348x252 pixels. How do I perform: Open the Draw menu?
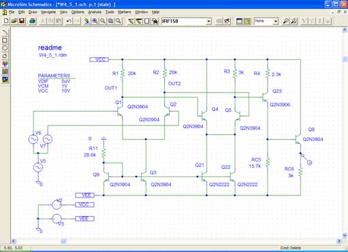33,12
